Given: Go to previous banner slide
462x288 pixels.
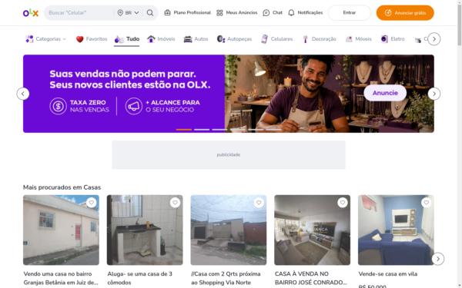Looking at the screenshot, I should tap(23, 94).
